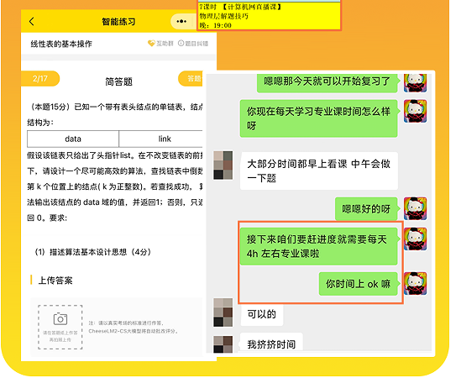Click message 嗯嗯好的呀

pyautogui.click(x=366, y=209)
